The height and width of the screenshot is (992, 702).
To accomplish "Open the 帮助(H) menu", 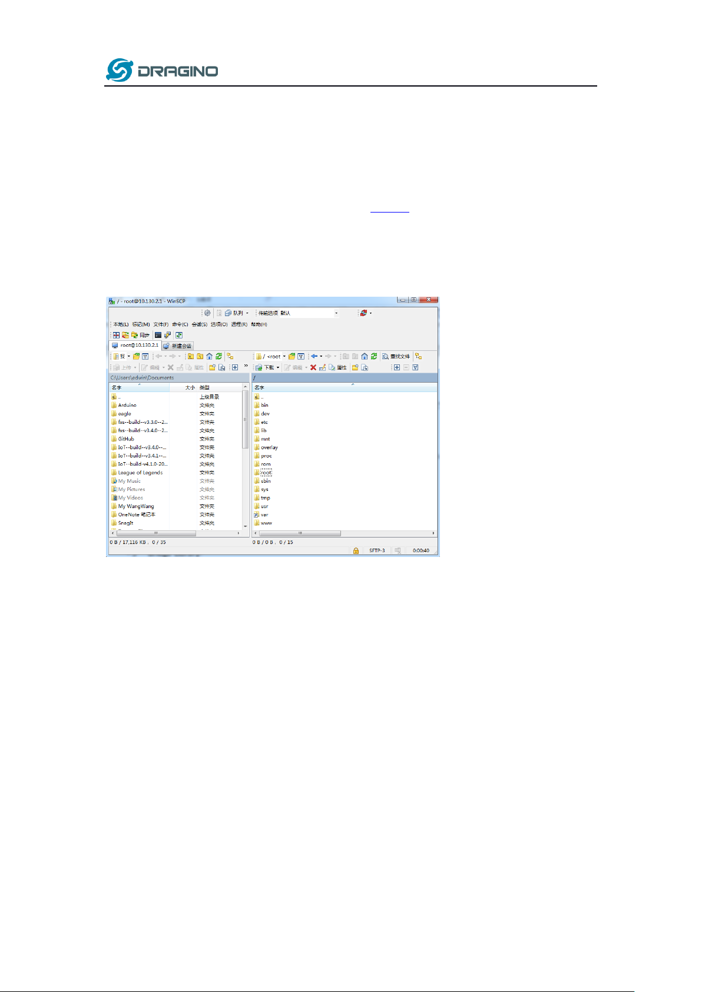I will click(x=259, y=324).
